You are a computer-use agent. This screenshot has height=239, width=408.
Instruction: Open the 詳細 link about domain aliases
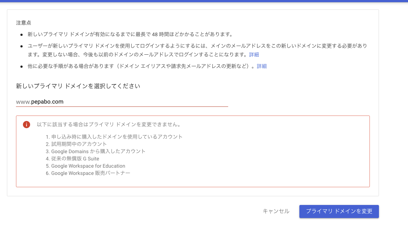[262, 66]
